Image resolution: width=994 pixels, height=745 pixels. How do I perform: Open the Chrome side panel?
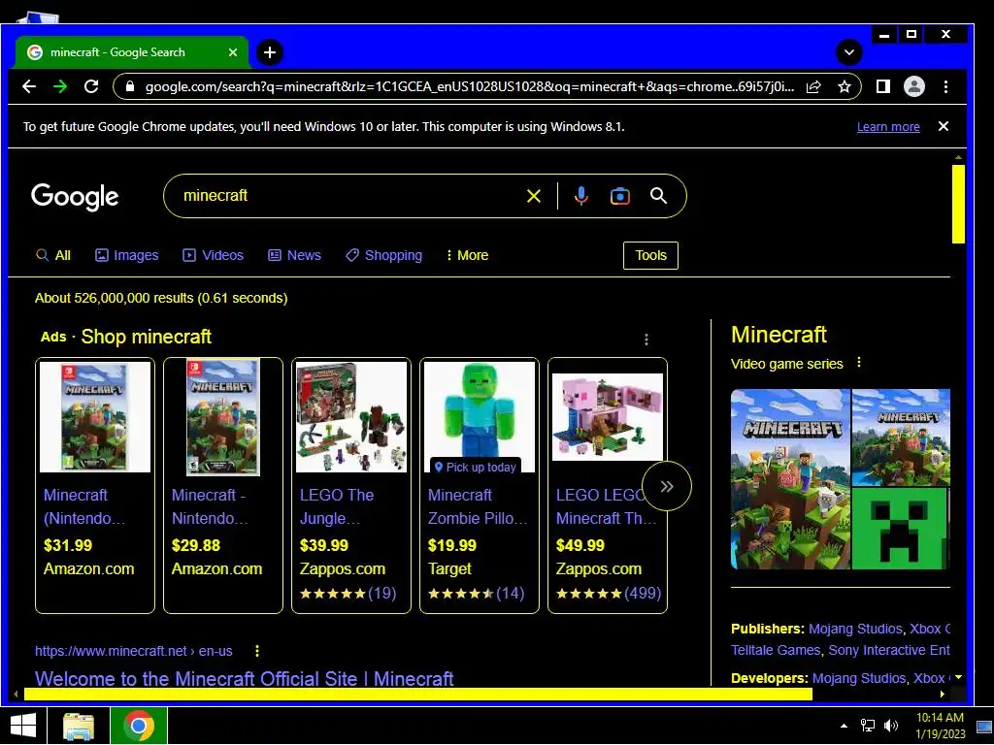point(883,86)
